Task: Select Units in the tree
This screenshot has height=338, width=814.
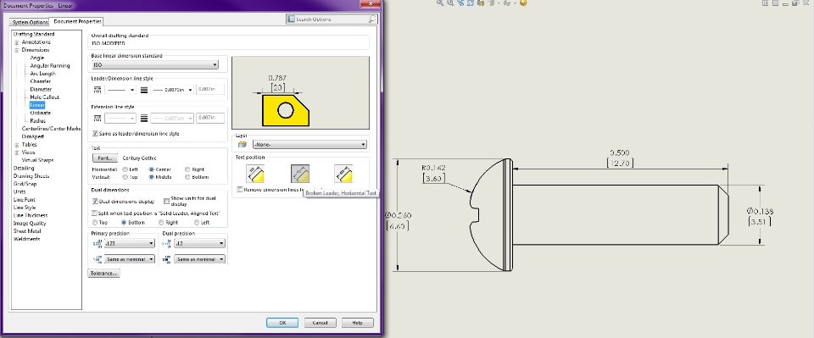Action: coord(20,191)
